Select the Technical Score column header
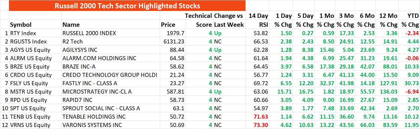The width and height of the screenshot is (420, 129). click(199, 20)
